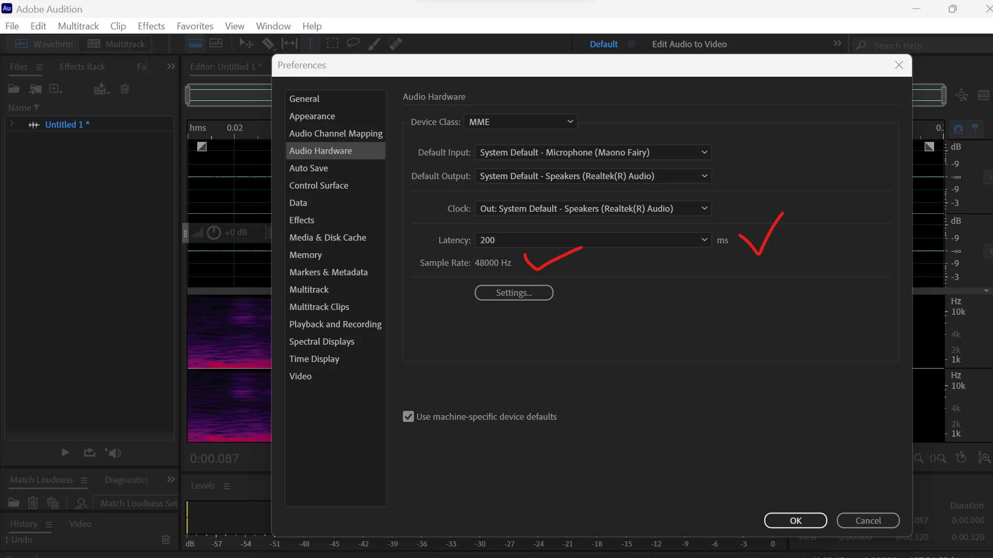Open the Default workspace menu icon
This screenshot has height=558, width=993.
click(x=632, y=44)
